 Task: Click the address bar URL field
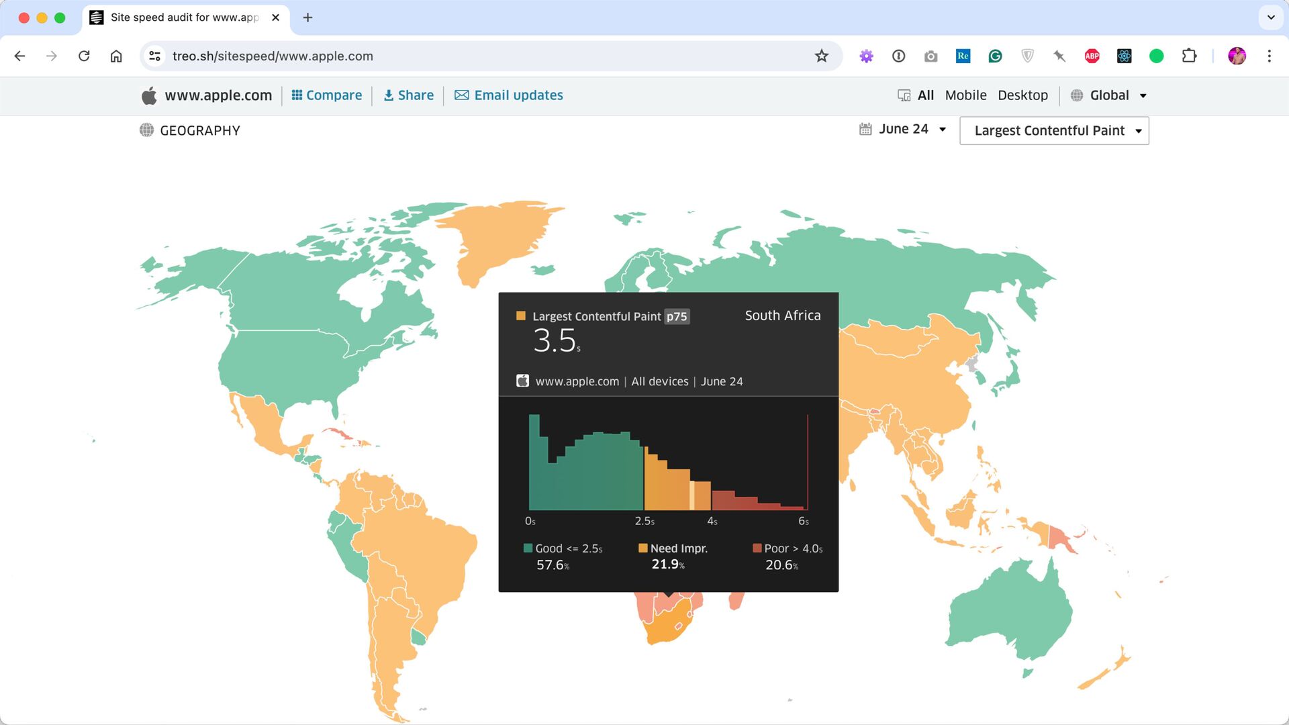click(x=490, y=56)
